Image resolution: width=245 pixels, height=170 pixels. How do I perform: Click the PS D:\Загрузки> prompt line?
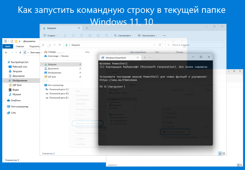[x=111, y=87]
